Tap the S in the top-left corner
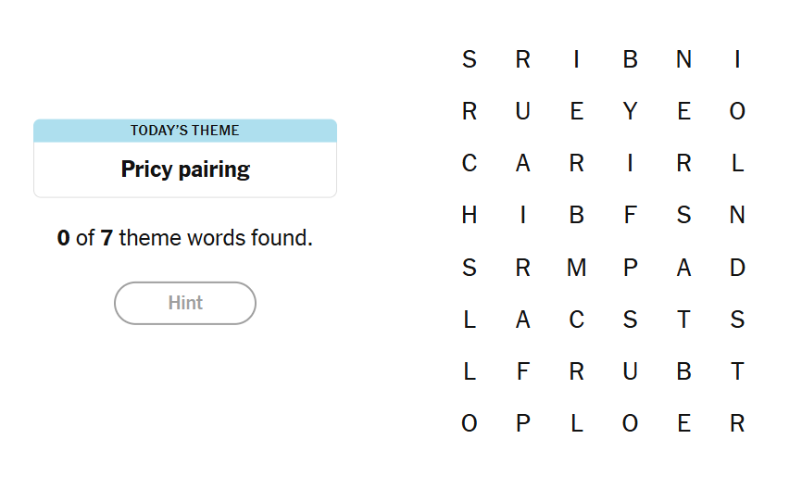The image size is (802, 489). click(470, 60)
